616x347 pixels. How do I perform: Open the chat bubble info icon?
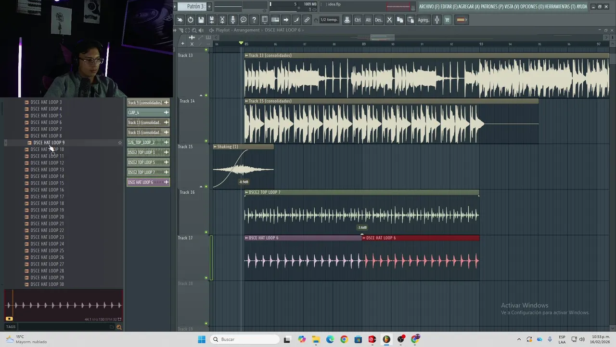click(x=244, y=20)
